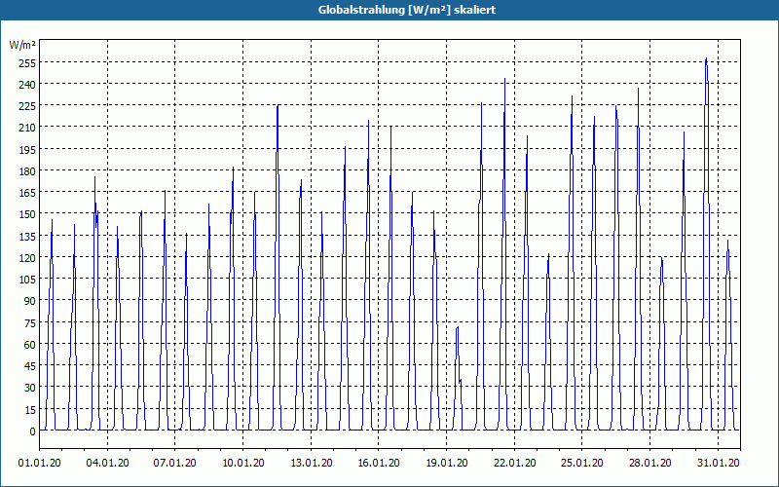Click the 01.01.20 date label
Screen dimensions: 779x487
coord(40,463)
